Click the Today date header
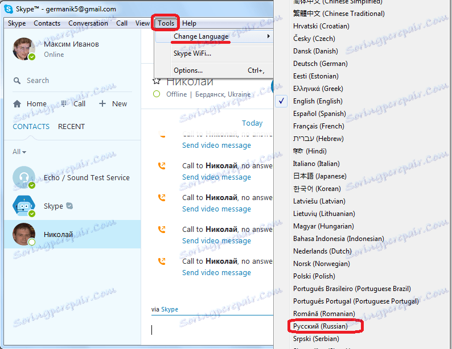Viewport: 452px width, 349px height. coord(252,123)
